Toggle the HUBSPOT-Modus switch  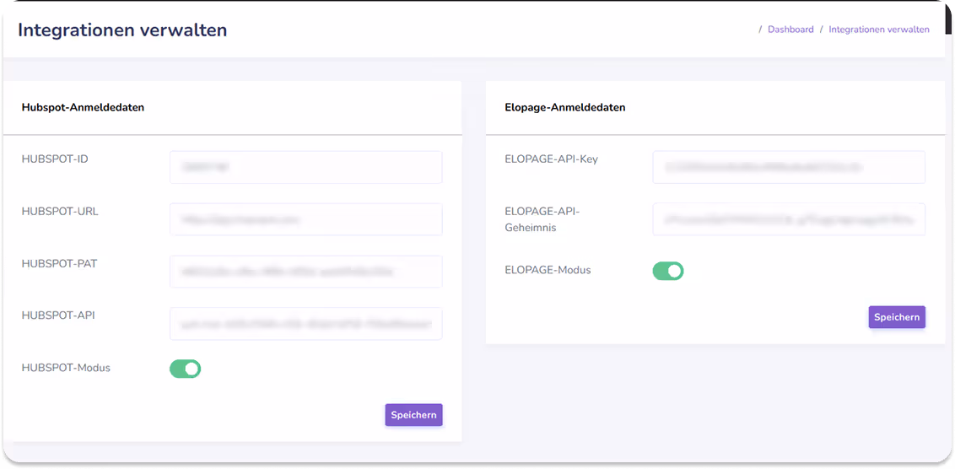click(x=185, y=369)
